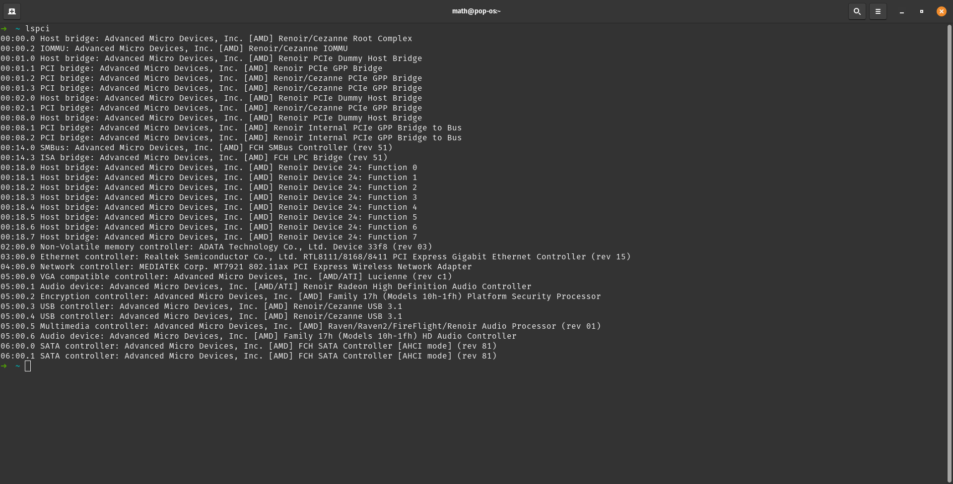Click the Multimedia controller Audio Processor line
The height and width of the screenshot is (484, 953).
tap(301, 326)
